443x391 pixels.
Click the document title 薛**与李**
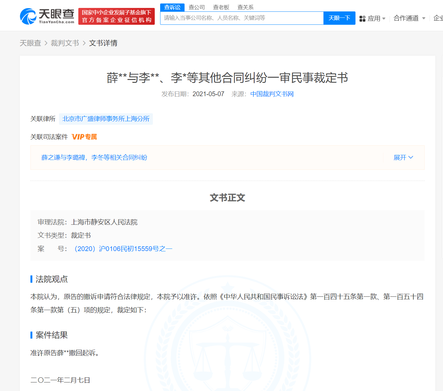click(x=227, y=78)
